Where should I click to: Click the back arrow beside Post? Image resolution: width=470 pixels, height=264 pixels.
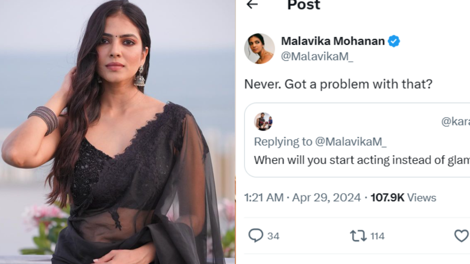(252, 4)
